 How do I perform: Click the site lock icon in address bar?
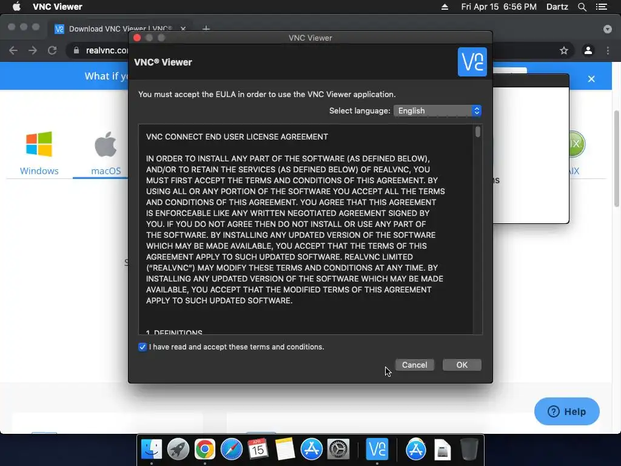pos(76,50)
